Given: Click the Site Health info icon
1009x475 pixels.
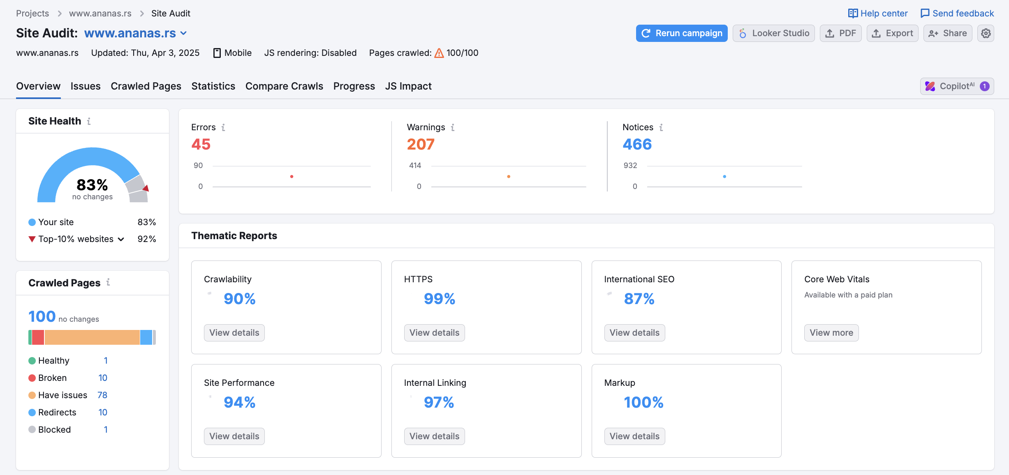Looking at the screenshot, I should coord(89,121).
